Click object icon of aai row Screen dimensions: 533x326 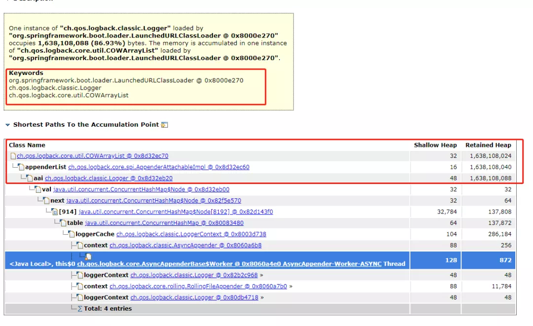coord(30,178)
